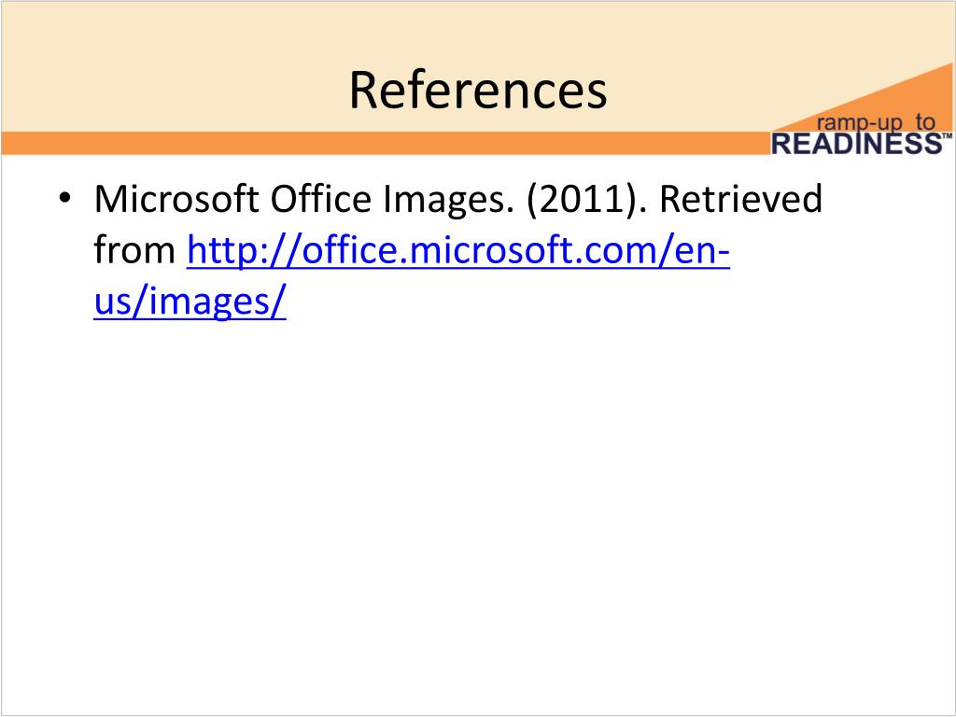
Task: Click the empty white slide body area
Action: (478, 518)
